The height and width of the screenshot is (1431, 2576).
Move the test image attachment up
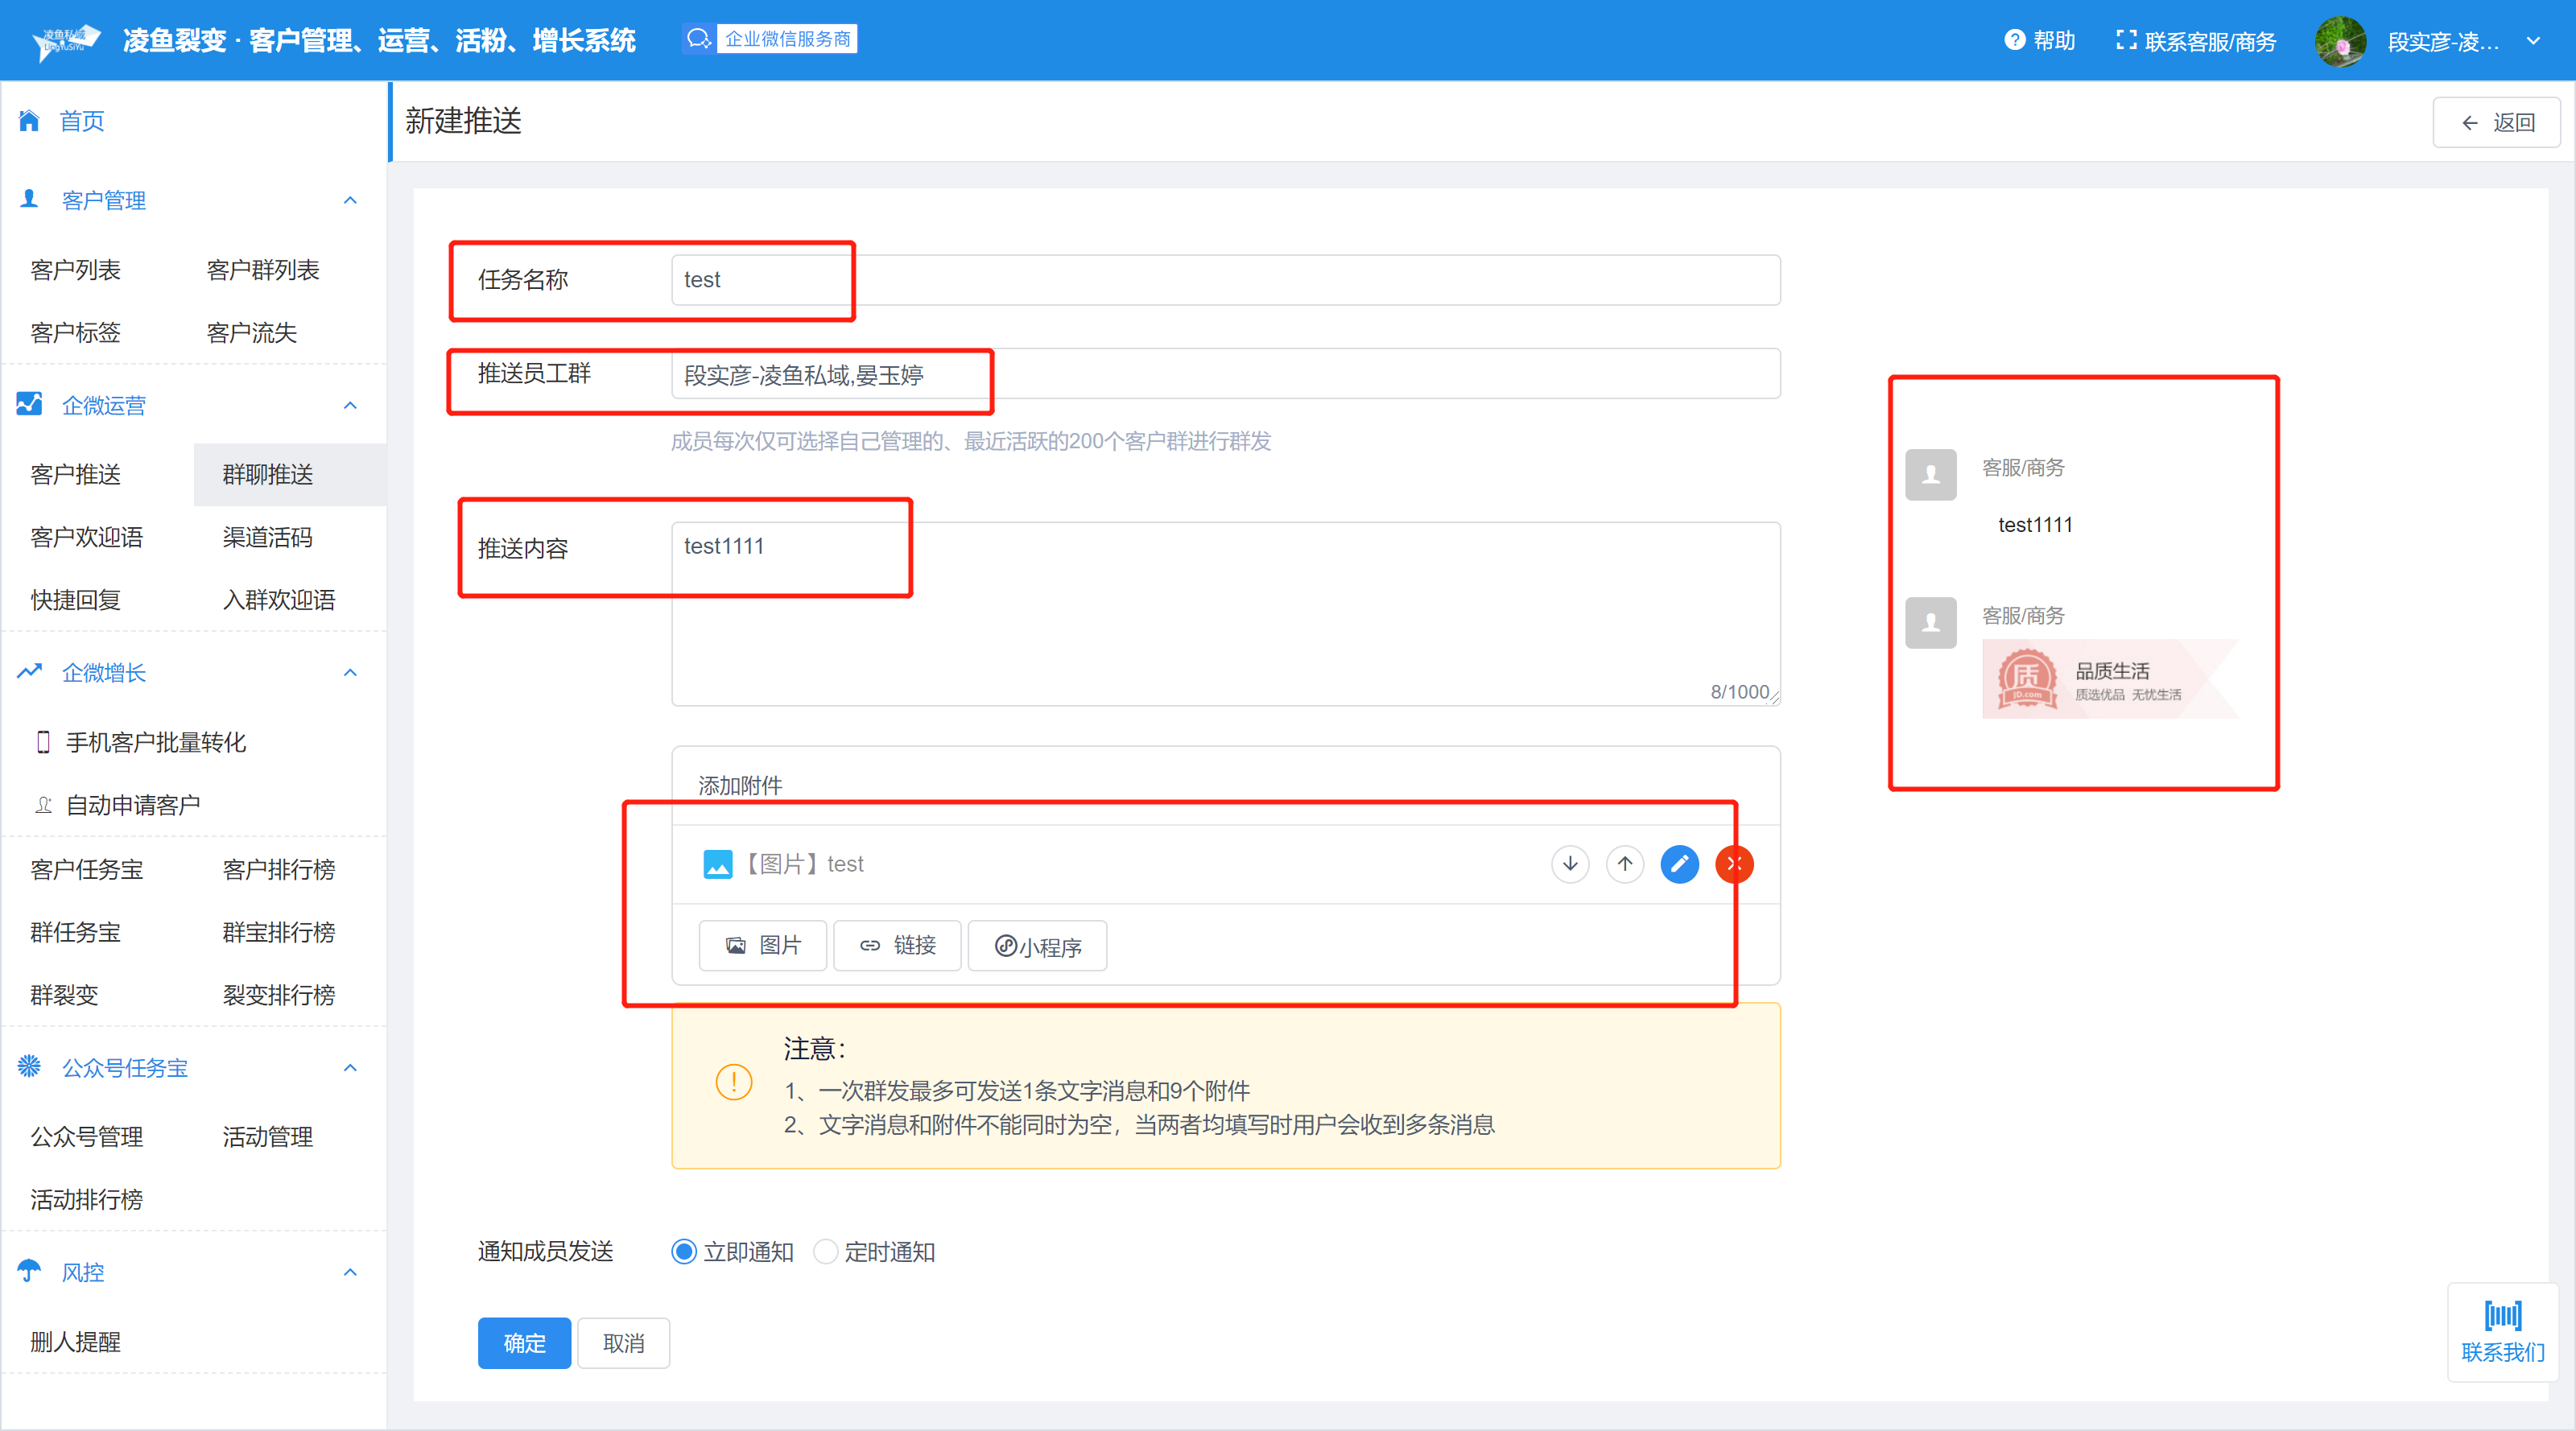(x=1625, y=864)
